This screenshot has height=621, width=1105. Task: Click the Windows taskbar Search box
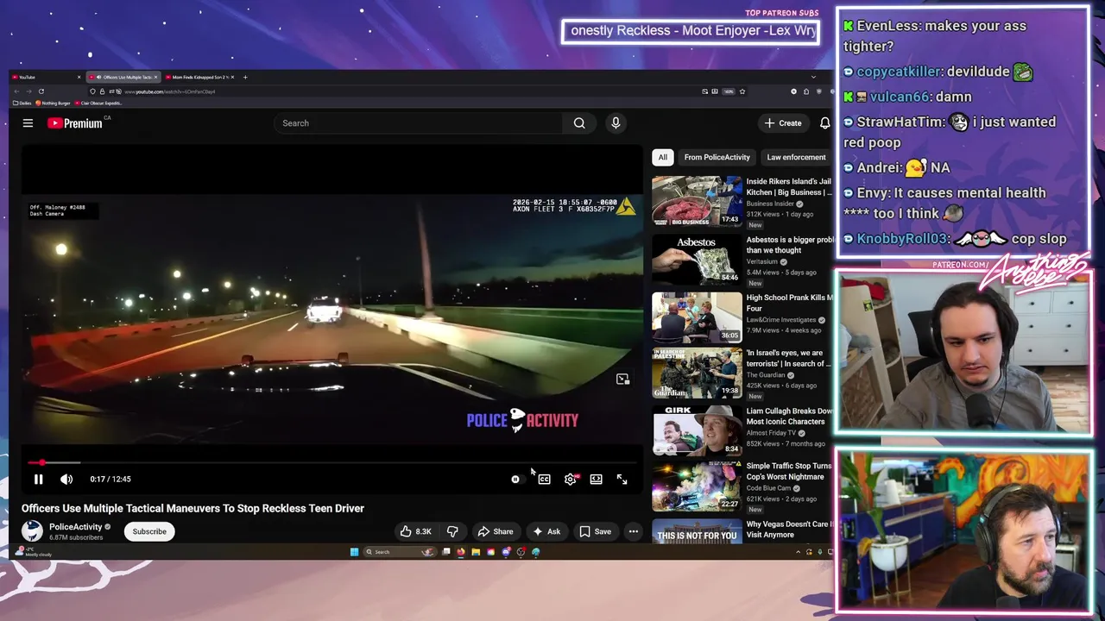tap(401, 552)
